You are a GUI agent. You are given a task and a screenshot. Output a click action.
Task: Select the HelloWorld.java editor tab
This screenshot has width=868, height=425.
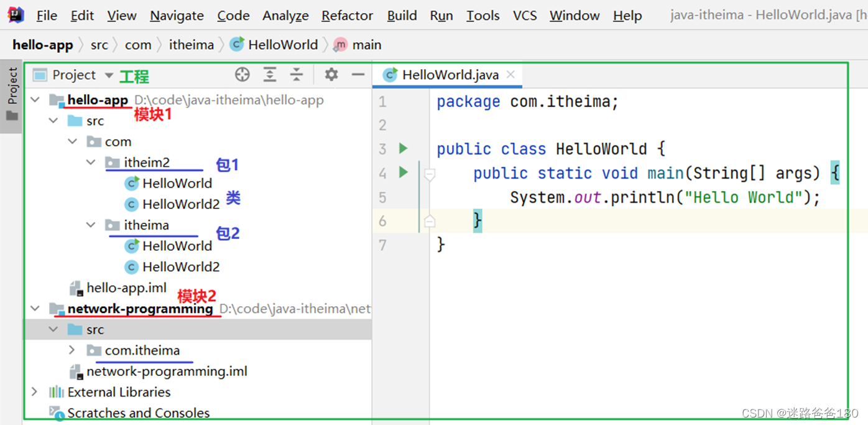(x=448, y=75)
